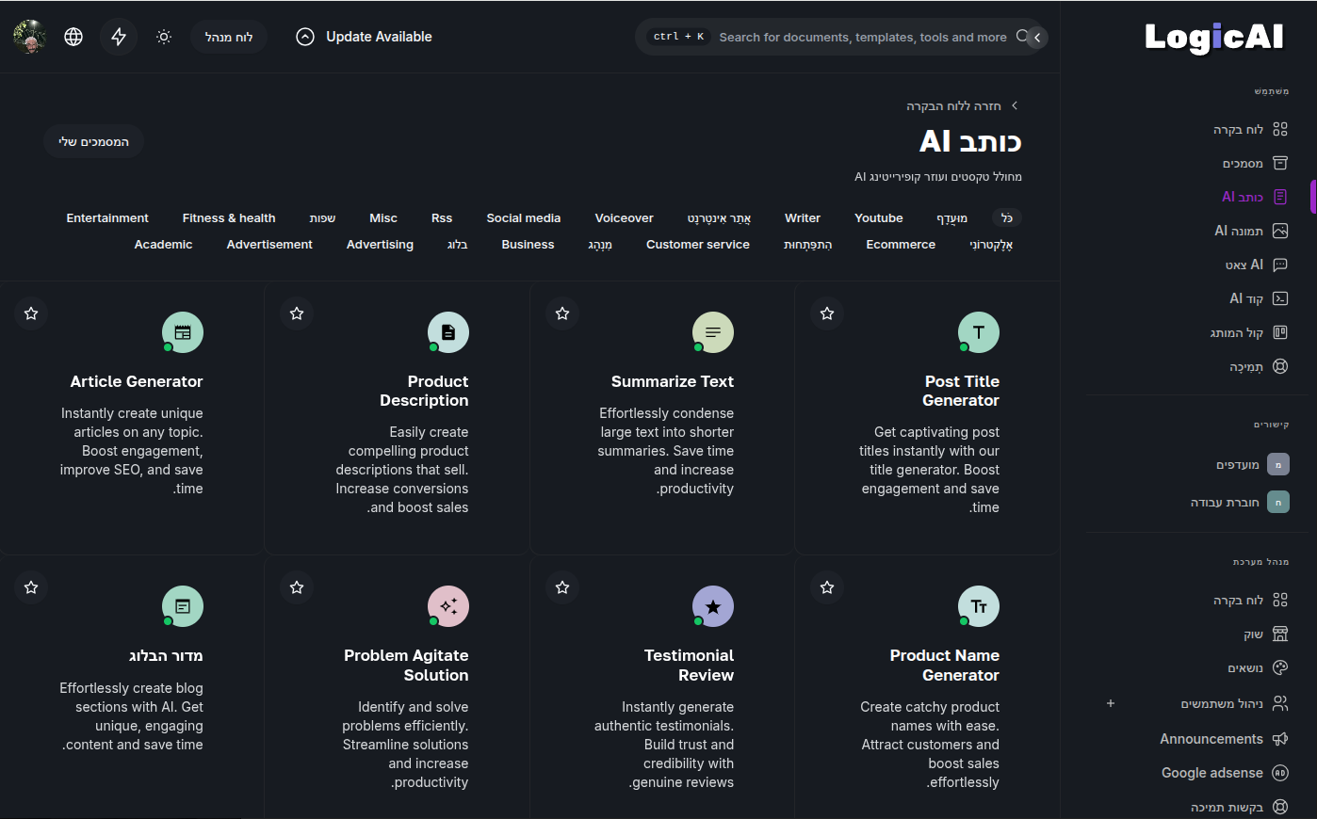
Task: Go back using breadcrumb chevron arrow
Action: (x=1015, y=105)
